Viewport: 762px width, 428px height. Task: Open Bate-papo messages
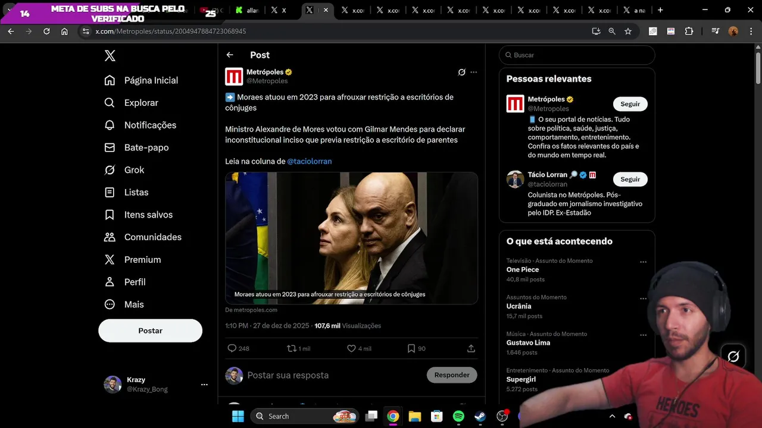(136, 147)
